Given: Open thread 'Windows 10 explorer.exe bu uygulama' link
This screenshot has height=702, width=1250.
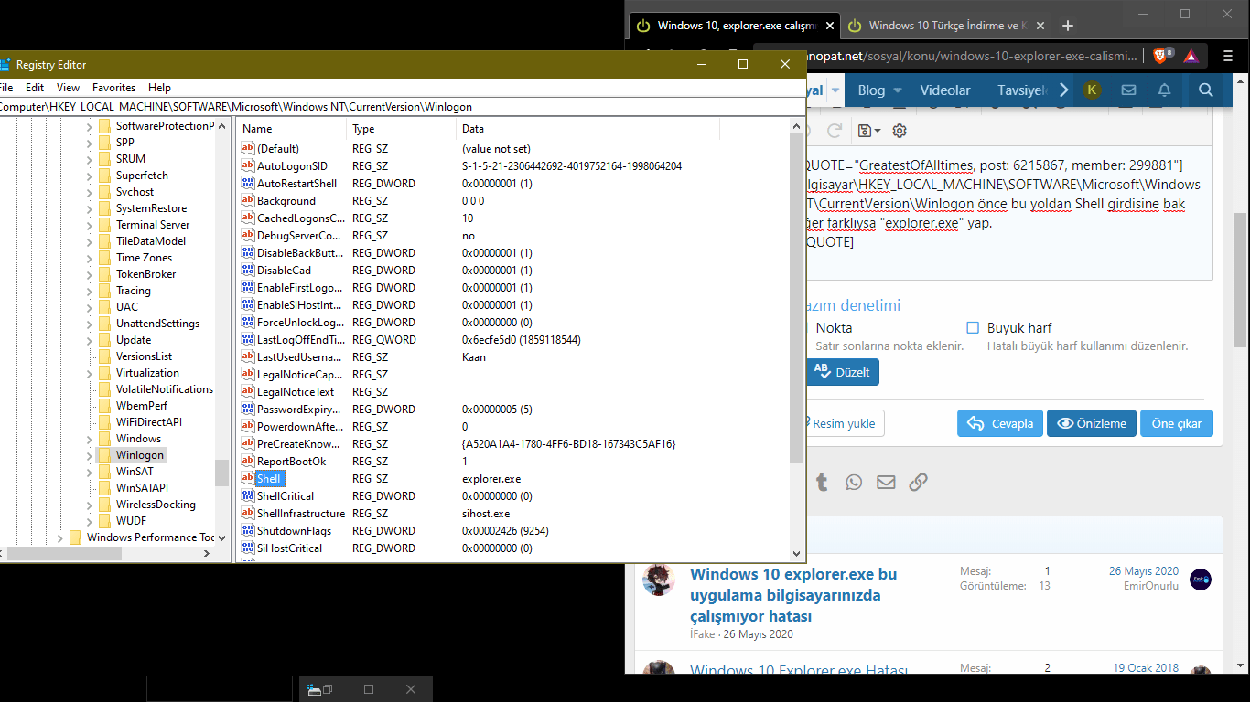Looking at the screenshot, I should pos(793,595).
